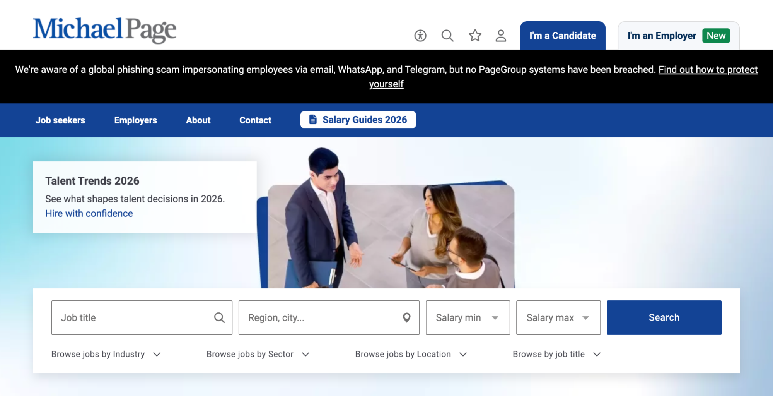Open the Salary min dropdown
The height and width of the screenshot is (396, 773).
(x=468, y=318)
